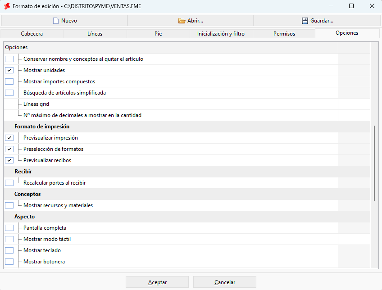The width and height of the screenshot is (382, 290).
Task: Click the Guardar floppy disk icon
Action: click(x=305, y=21)
